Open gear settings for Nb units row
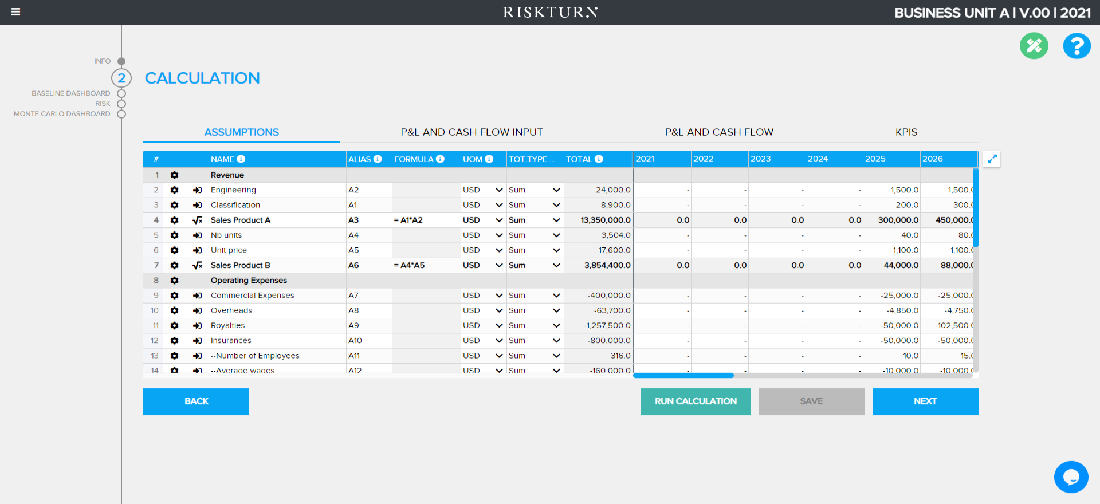Viewport: 1100px width, 504px height. tap(174, 235)
